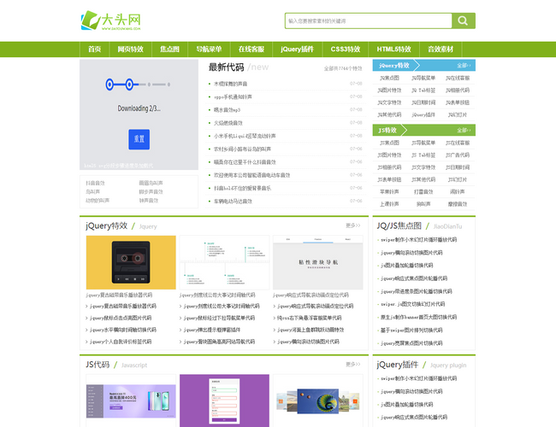Open the JS导航菜单 category link
This screenshot has height=427, width=556.
click(423, 143)
